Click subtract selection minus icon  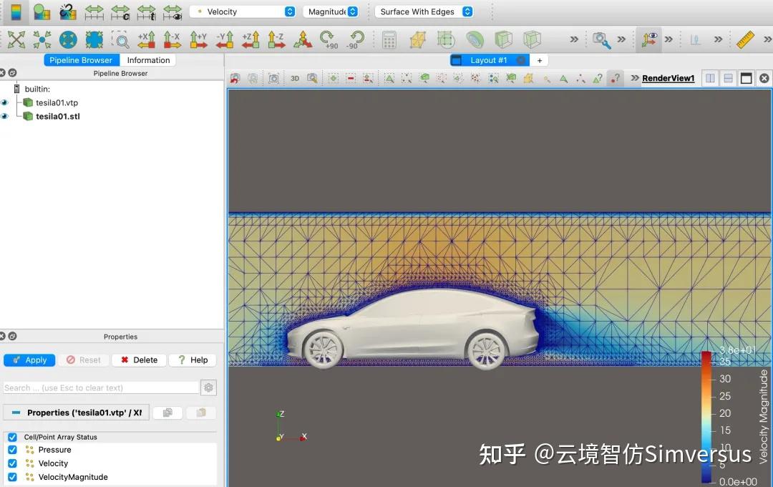[351, 79]
